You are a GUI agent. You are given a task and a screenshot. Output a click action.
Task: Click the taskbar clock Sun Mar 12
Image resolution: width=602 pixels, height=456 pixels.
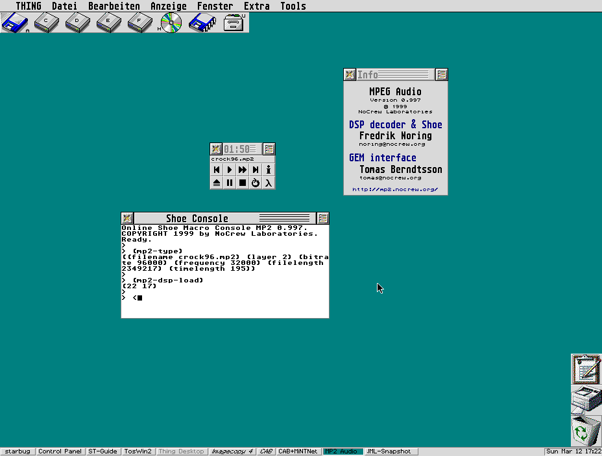573,451
